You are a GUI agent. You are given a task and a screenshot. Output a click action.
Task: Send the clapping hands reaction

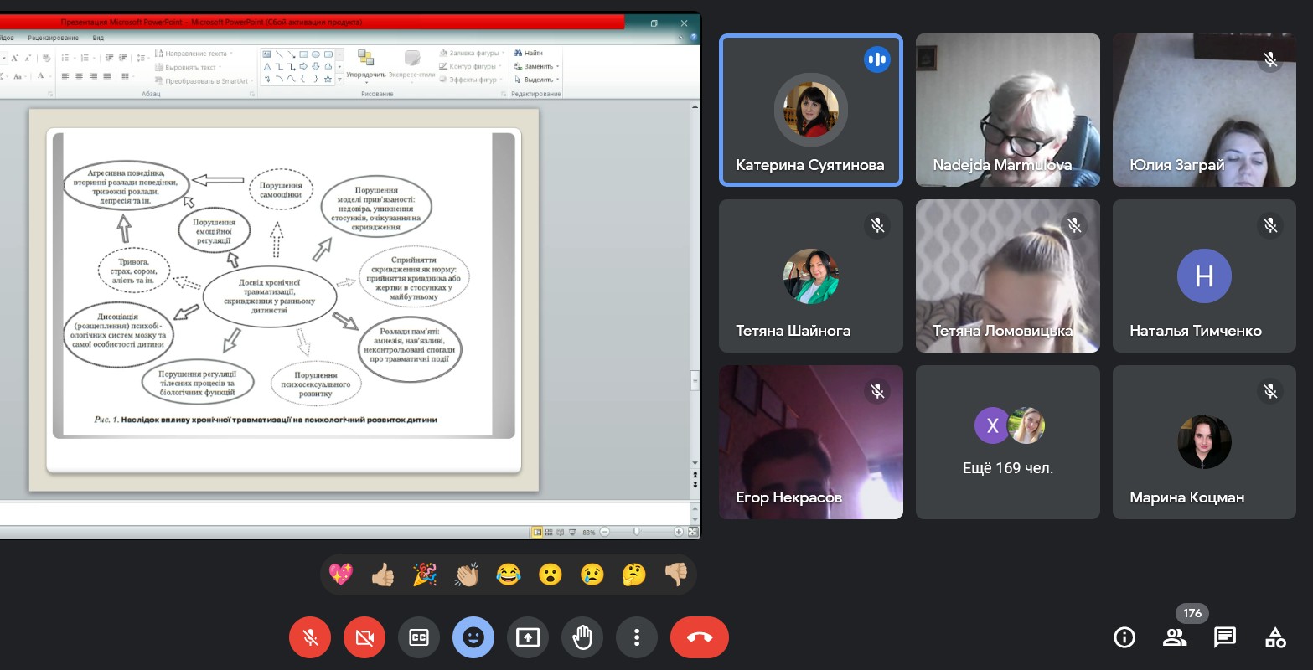467,575
